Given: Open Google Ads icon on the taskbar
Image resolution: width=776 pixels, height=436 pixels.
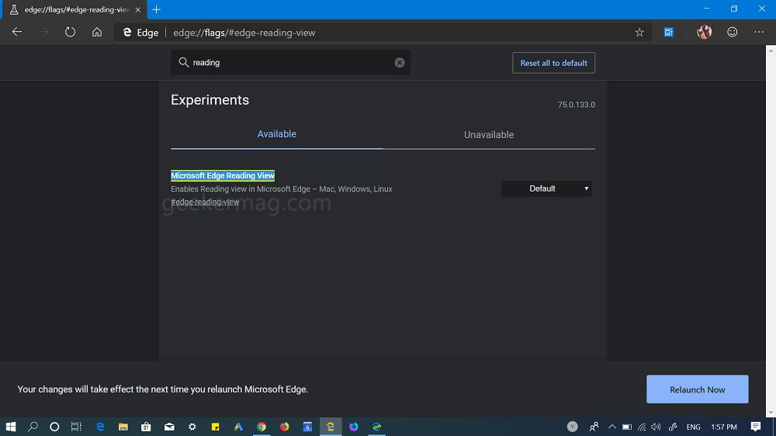Looking at the screenshot, I should click(x=238, y=427).
